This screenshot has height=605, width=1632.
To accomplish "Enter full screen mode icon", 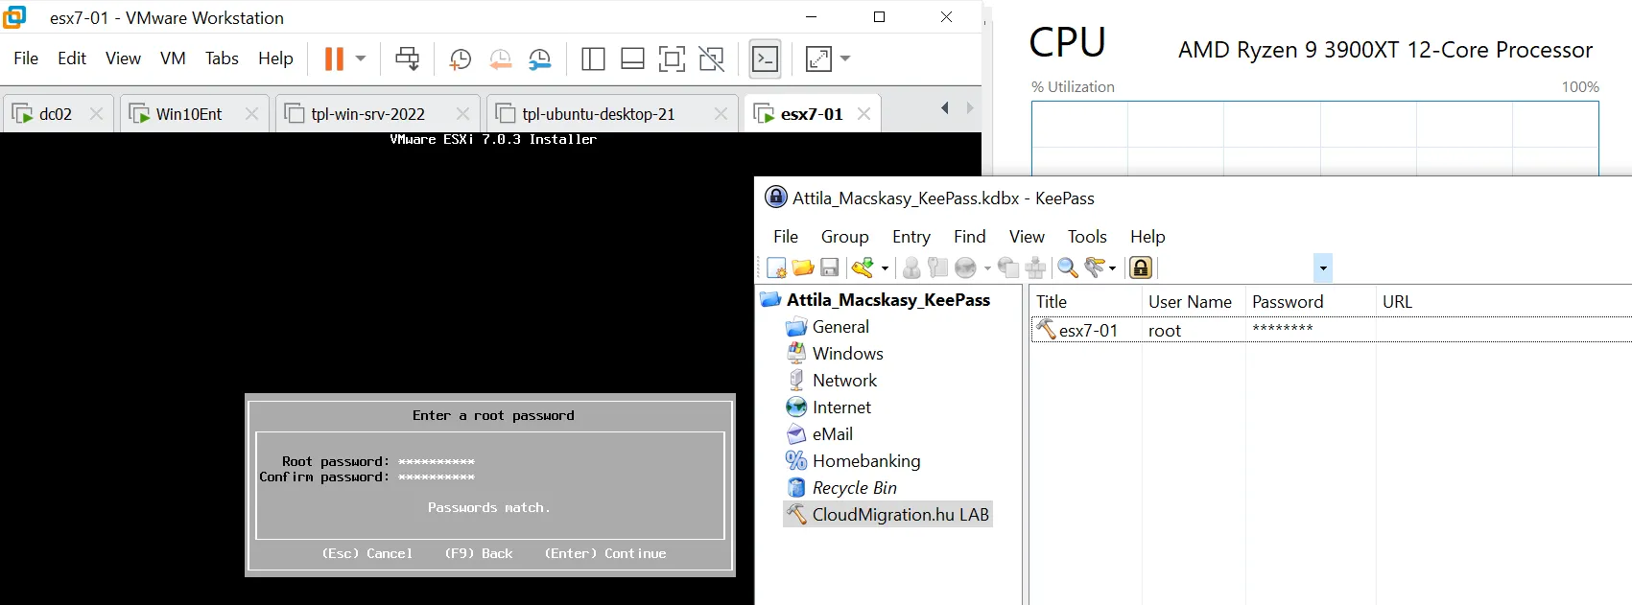I will click(x=672, y=59).
